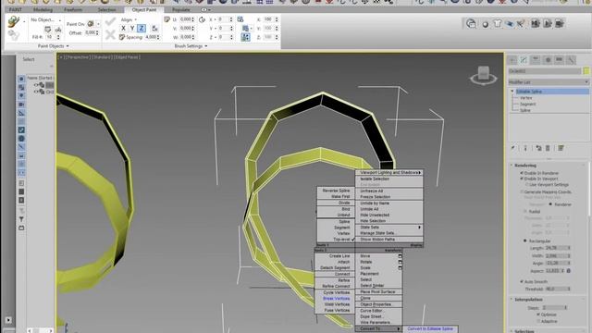Click the Pin Stack icon
This screenshot has height=333, width=592.
click(x=513, y=148)
